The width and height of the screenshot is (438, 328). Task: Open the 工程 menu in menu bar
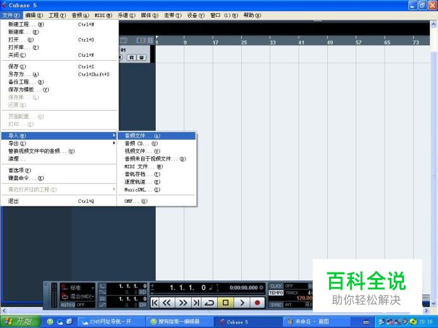(57, 15)
